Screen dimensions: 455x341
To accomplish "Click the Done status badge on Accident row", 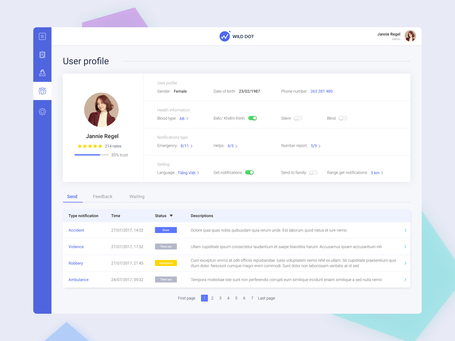I will pyautogui.click(x=166, y=230).
